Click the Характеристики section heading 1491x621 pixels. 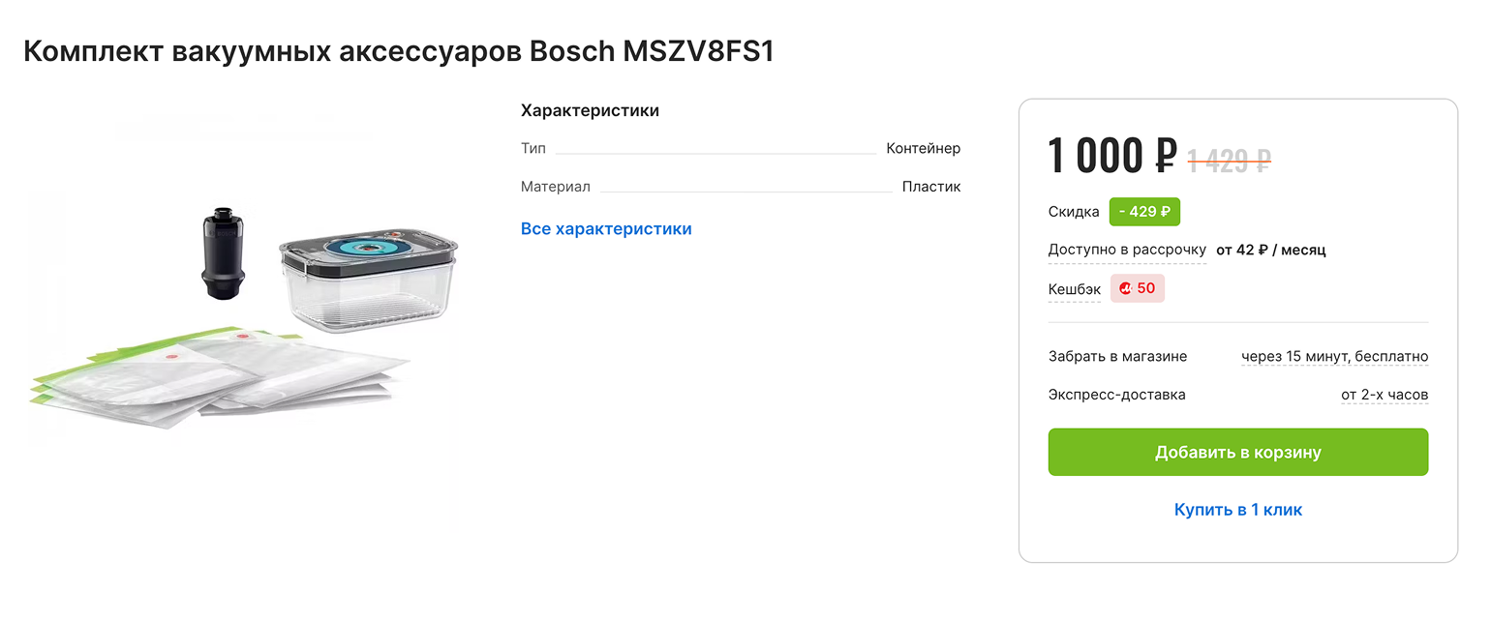(x=590, y=111)
